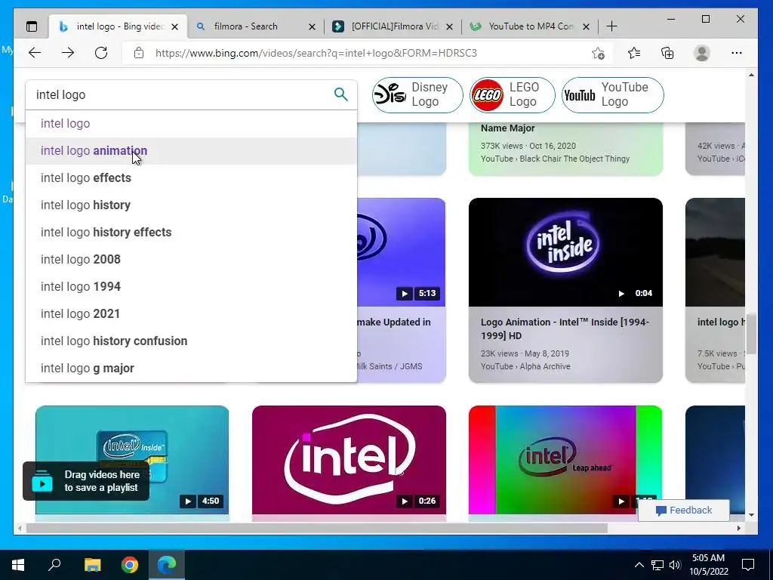The width and height of the screenshot is (773, 580).
Task: Click the browser Back arrow
Action: (35, 53)
